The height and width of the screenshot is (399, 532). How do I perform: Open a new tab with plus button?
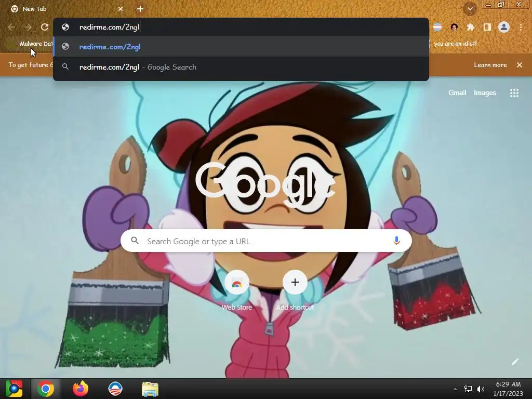point(140,9)
